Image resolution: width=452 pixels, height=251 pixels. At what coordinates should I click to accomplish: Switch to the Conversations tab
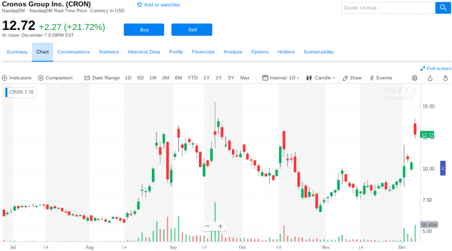(x=74, y=52)
